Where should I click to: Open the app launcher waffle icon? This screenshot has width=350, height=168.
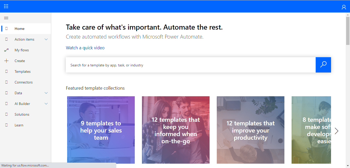point(6,6)
